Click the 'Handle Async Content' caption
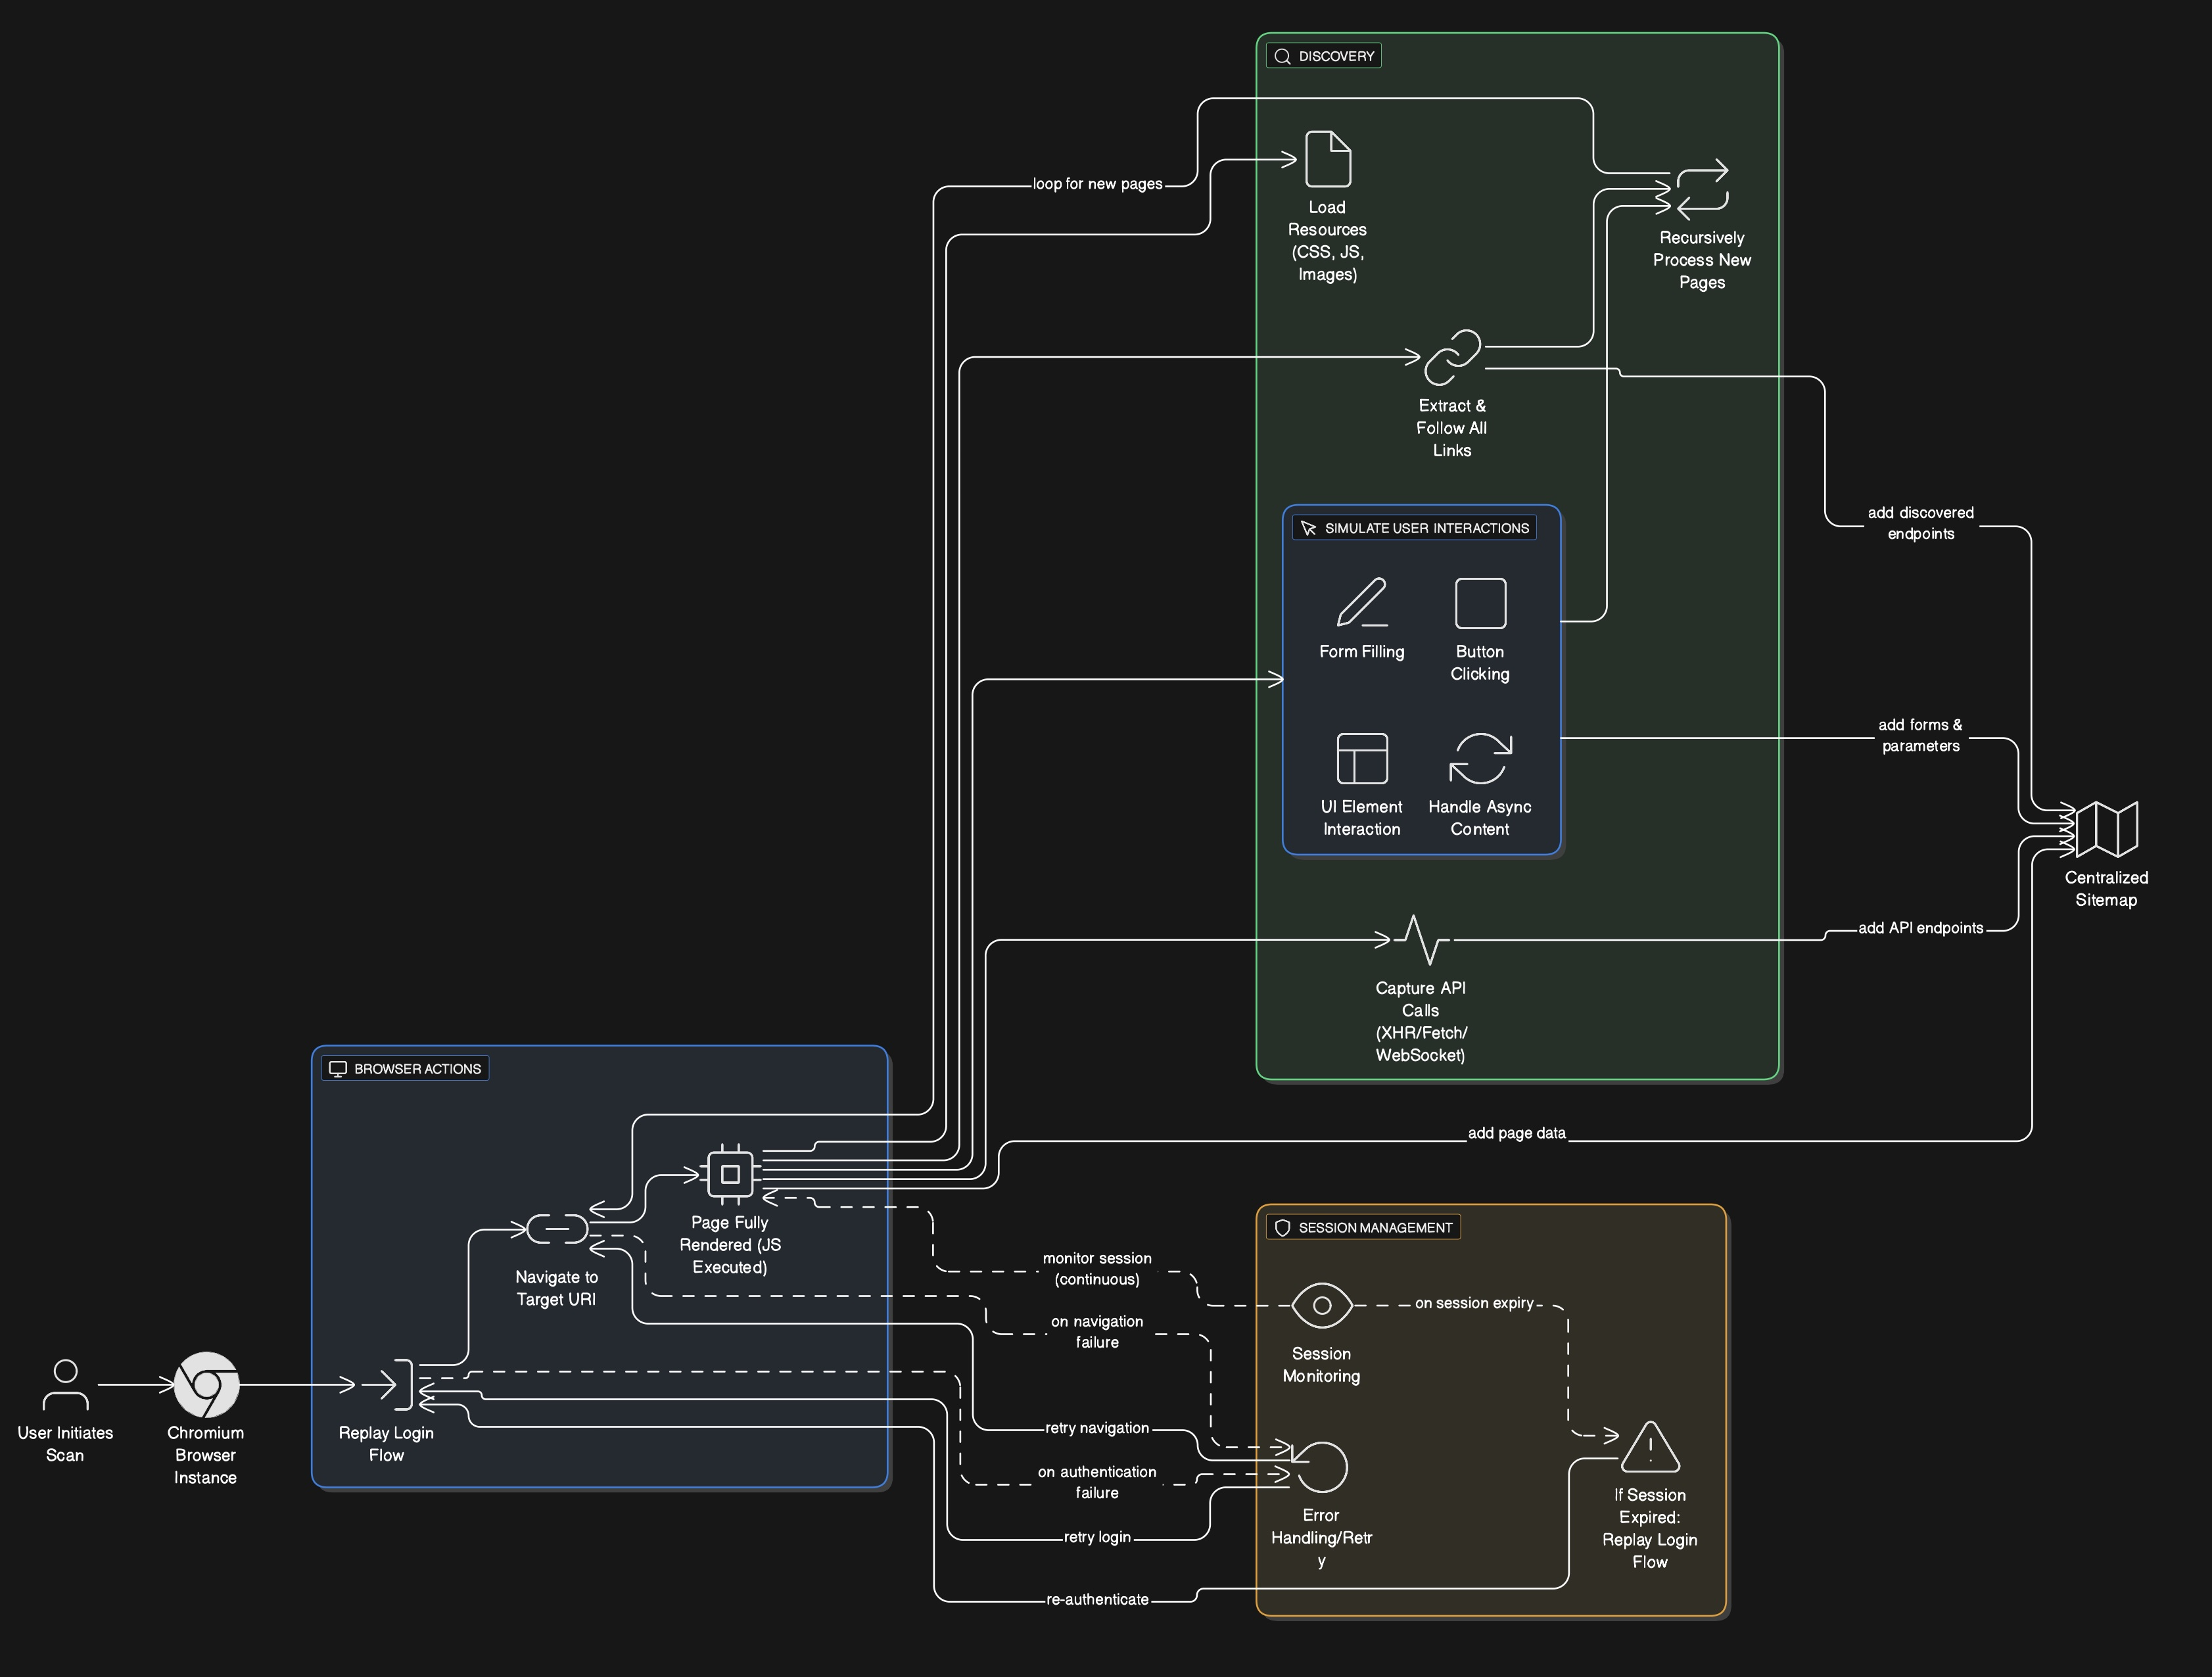This screenshot has height=1677, width=2212. point(1480,818)
